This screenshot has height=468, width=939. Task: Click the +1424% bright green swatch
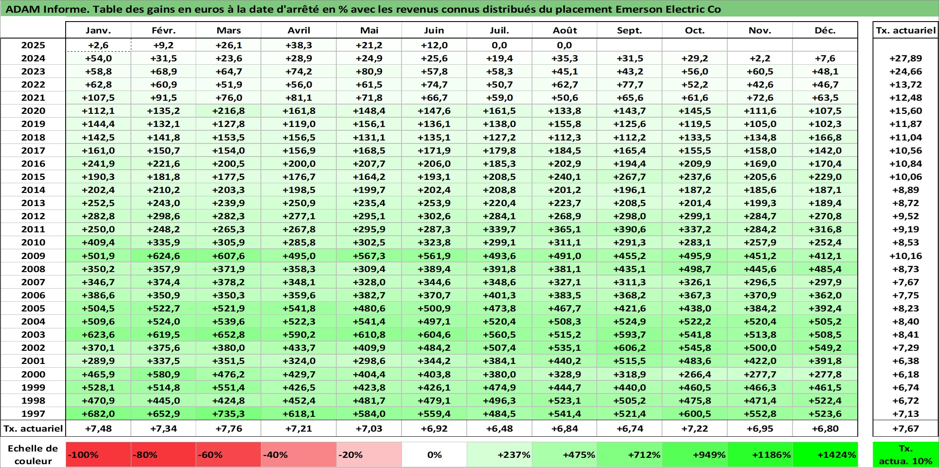(825, 455)
